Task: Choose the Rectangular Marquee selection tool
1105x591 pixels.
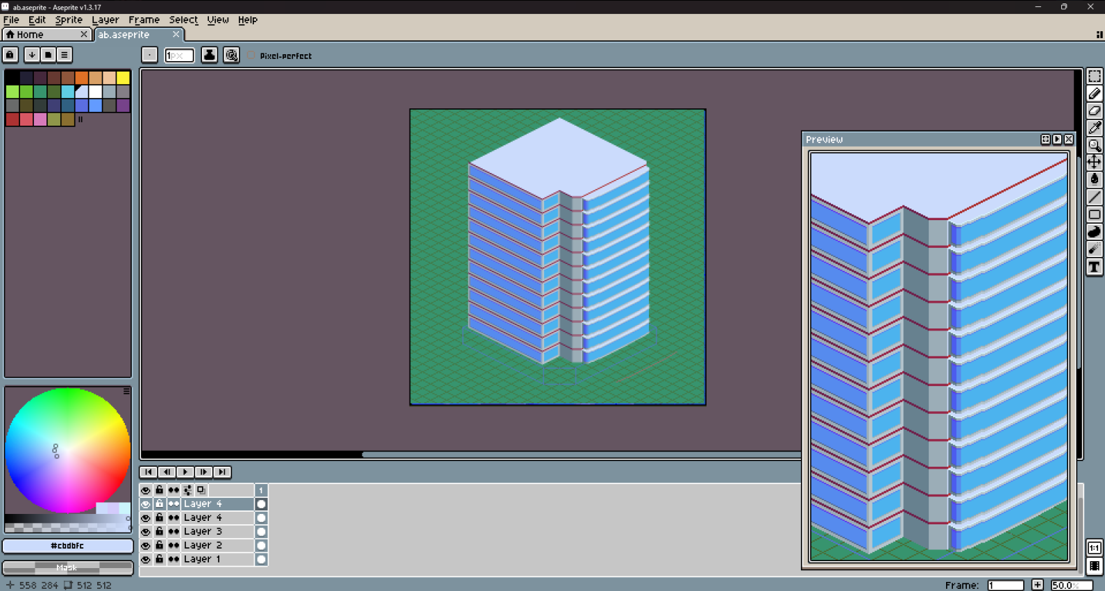Action: pos(1095,76)
